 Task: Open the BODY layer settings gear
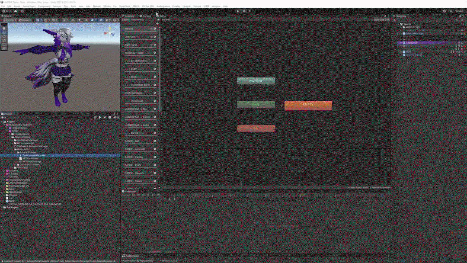(154, 69)
